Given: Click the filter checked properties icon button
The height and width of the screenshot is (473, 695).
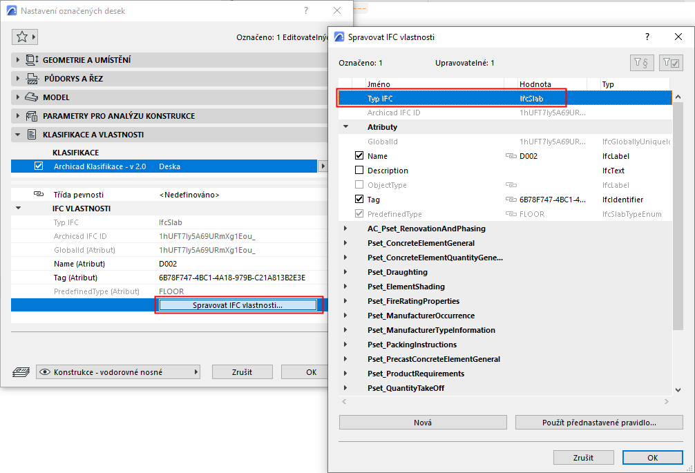Looking at the screenshot, I should 671,63.
